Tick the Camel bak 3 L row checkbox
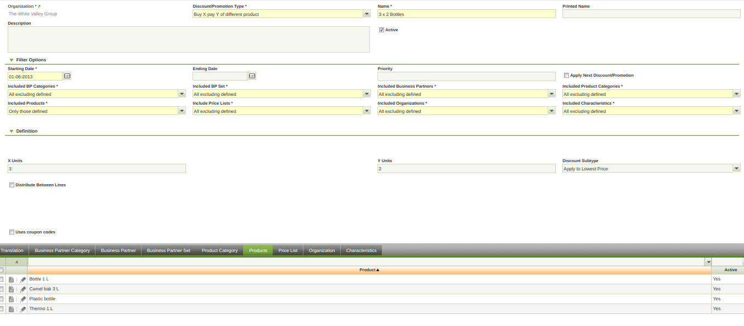The height and width of the screenshot is (326, 744). click(2, 289)
